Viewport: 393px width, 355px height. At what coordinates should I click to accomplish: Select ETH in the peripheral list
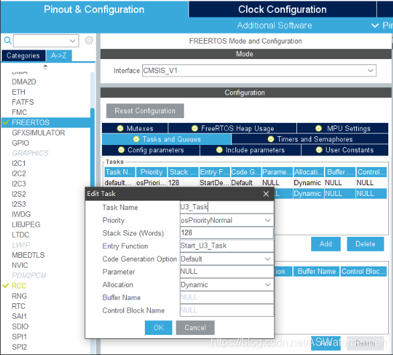click(18, 92)
